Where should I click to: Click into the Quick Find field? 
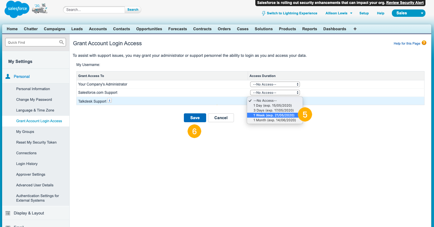pyautogui.click(x=35, y=42)
